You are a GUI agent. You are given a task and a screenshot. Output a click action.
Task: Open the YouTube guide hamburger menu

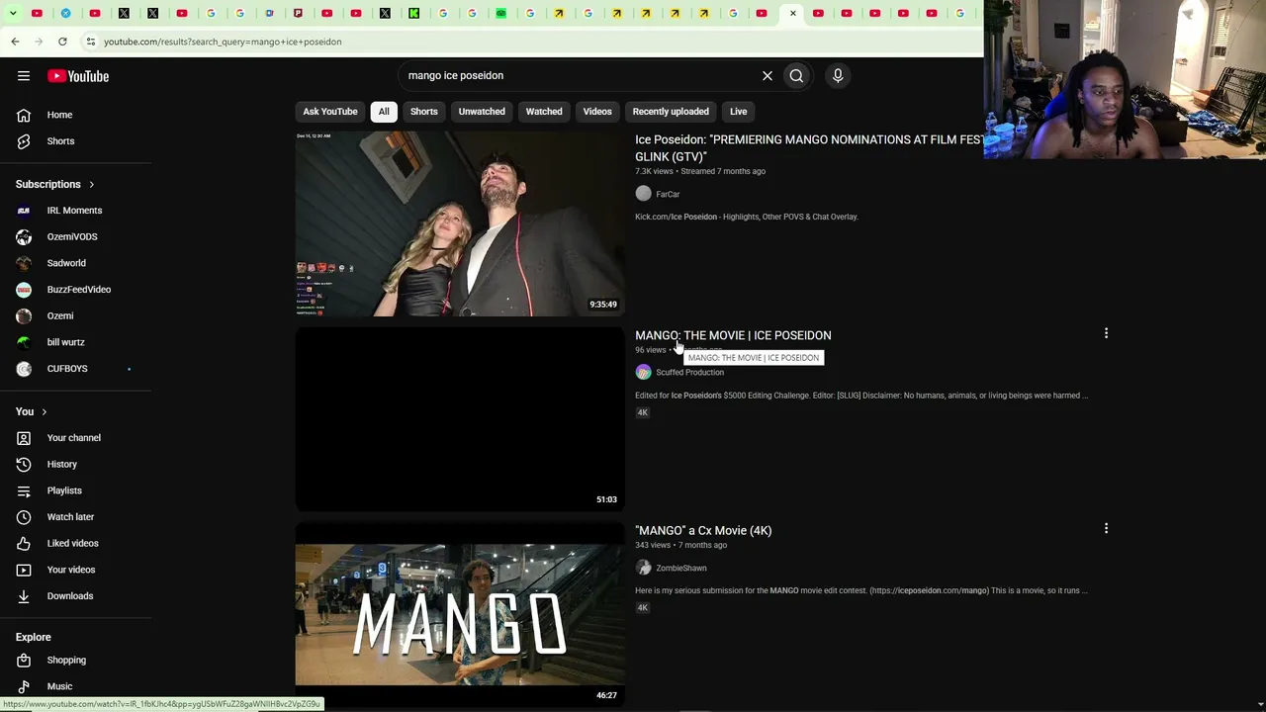coord(24,76)
